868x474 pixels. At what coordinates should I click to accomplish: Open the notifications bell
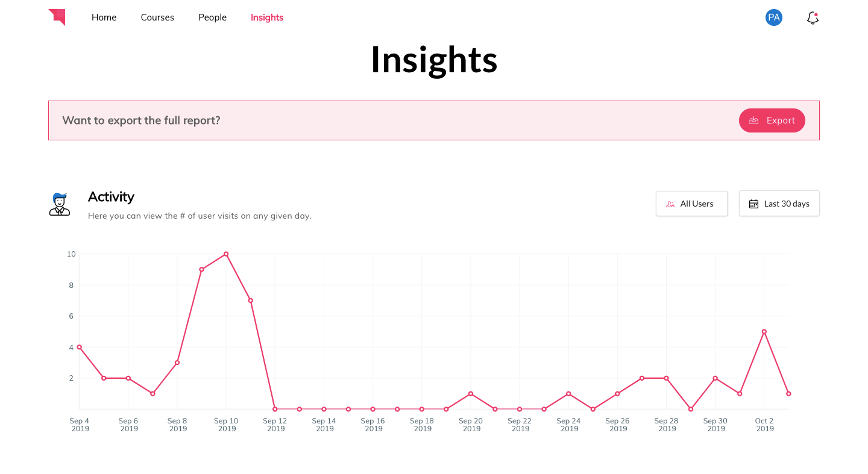coord(813,18)
